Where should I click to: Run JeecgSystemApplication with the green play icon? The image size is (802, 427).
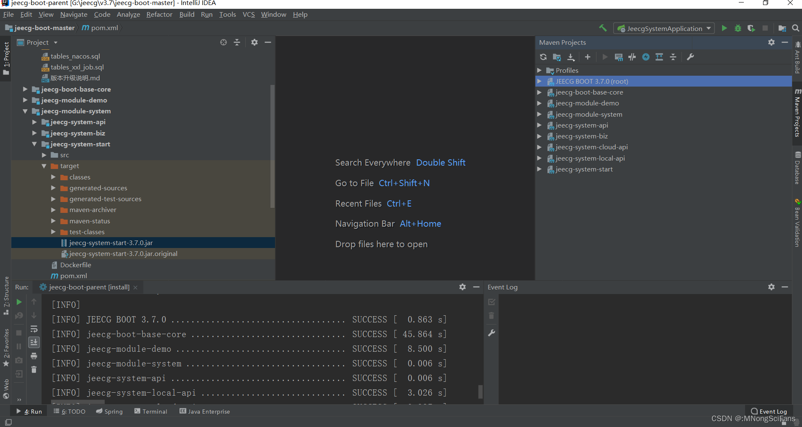pyautogui.click(x=724, y=28)
